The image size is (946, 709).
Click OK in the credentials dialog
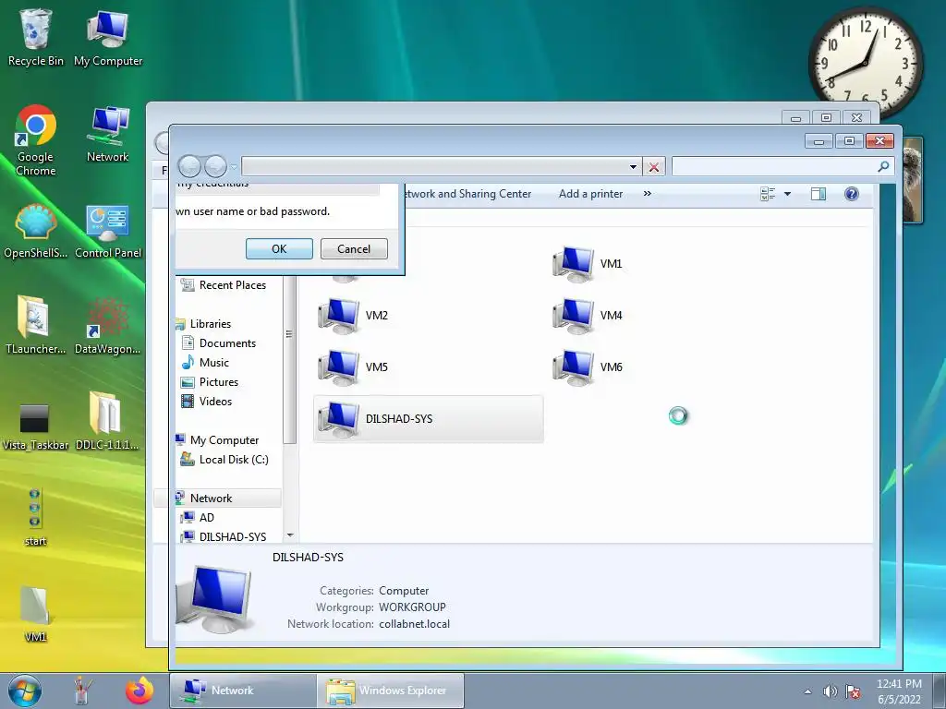coord(279,249)
